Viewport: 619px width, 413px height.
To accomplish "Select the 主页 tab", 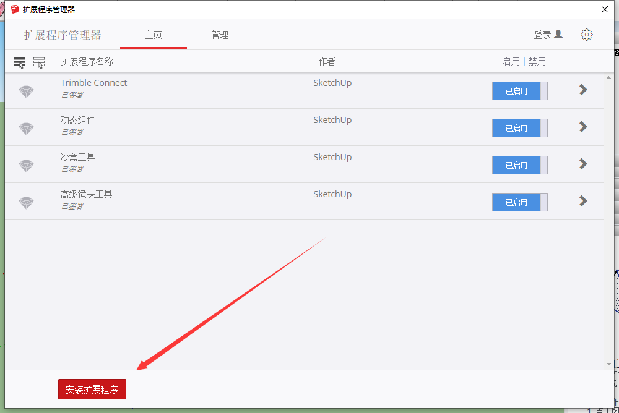I will click(x=154, y=35).
